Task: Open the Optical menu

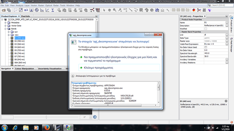Action: tap(48, 5)
